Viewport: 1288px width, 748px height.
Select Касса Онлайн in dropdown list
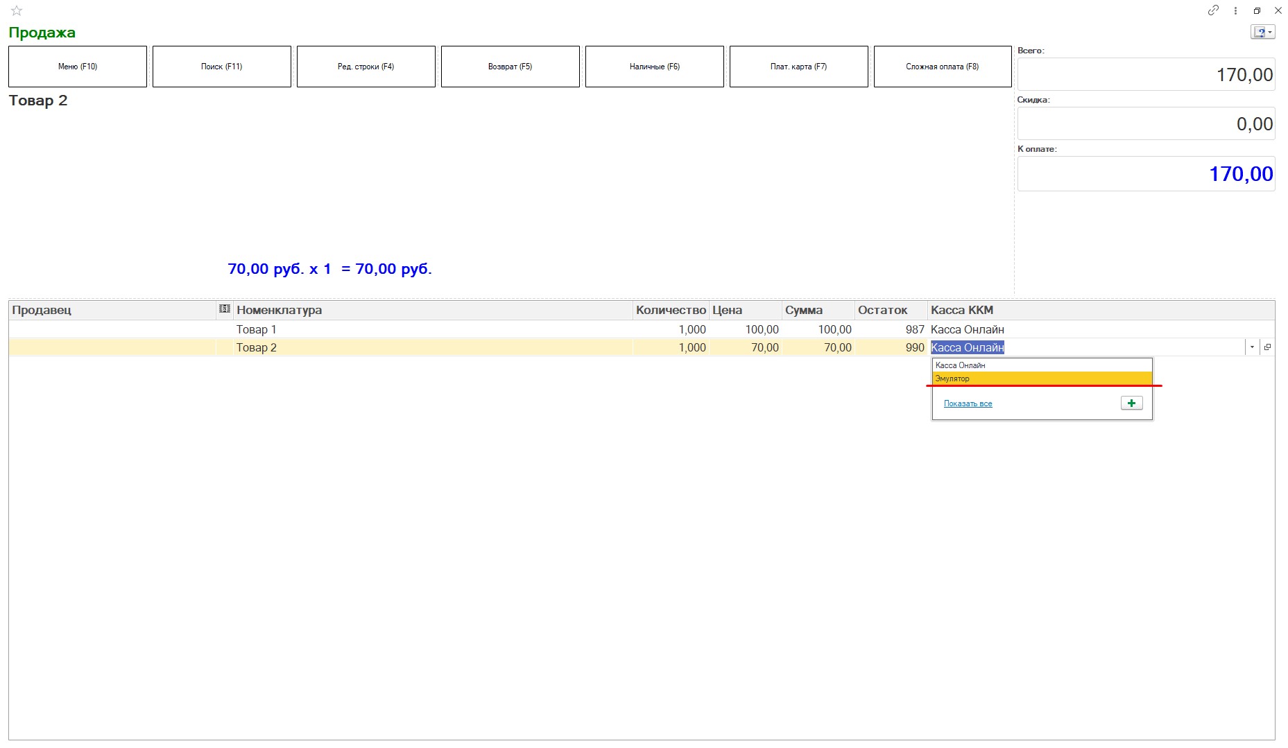point(1042,365)
